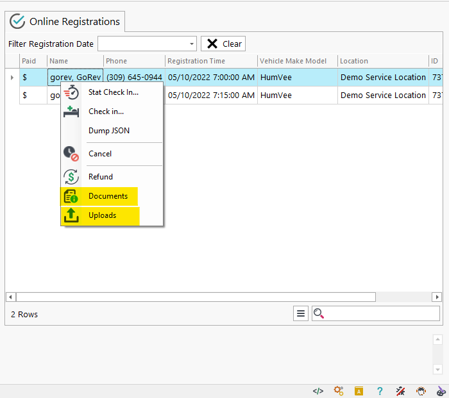The width and height of the screenshot is (449, 398).
Task: Click the support headset icon
Action: click(421, 390)
